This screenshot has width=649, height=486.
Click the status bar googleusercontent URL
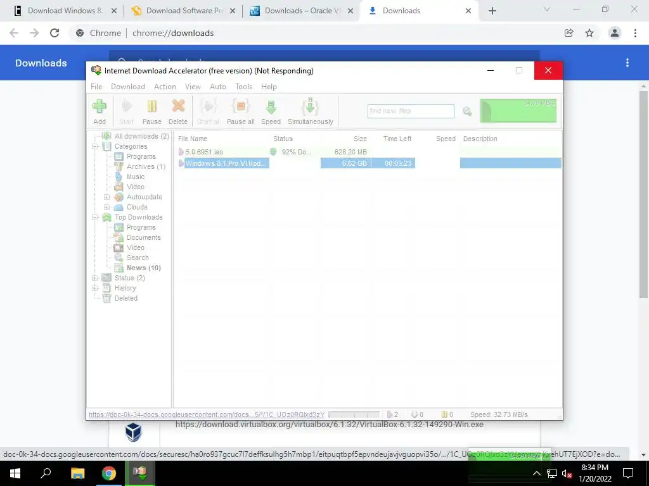point(207,414)
